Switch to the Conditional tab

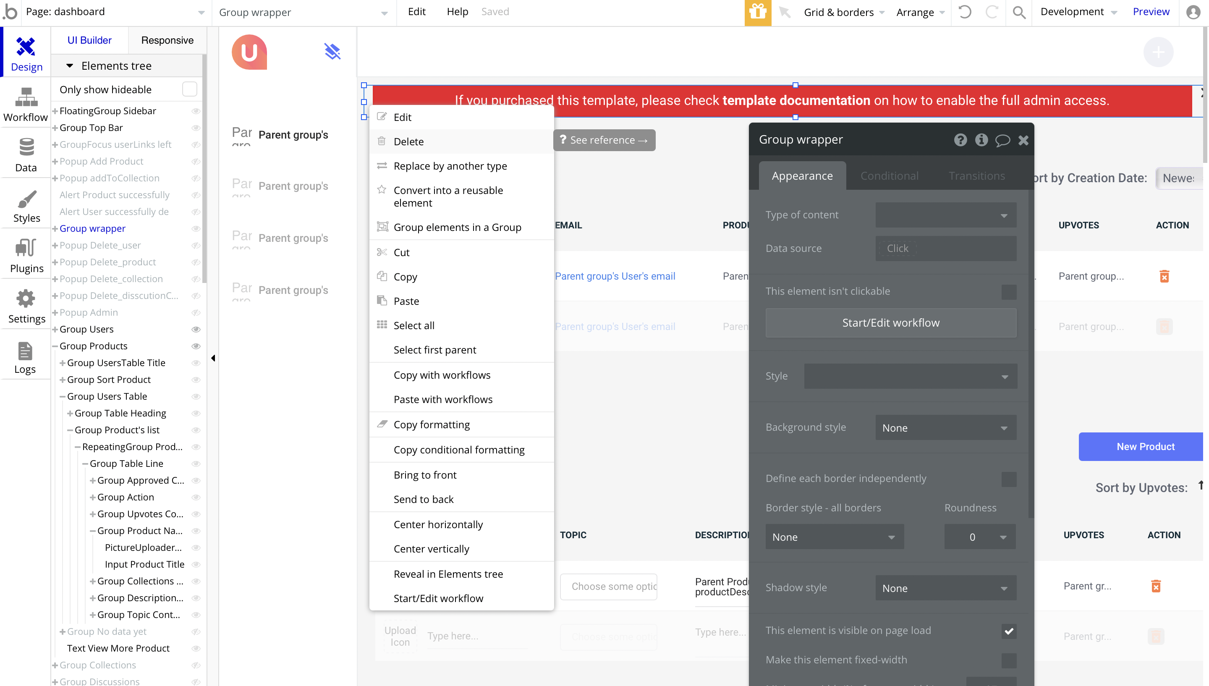tap(889, 176)
